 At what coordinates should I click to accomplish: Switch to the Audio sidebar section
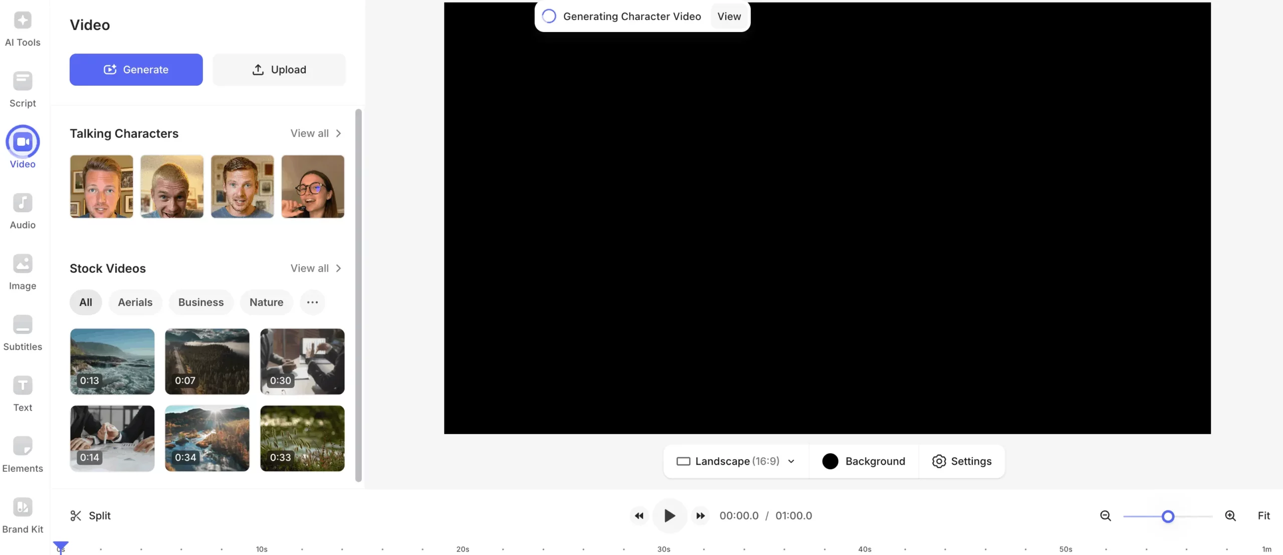point(23,212)
